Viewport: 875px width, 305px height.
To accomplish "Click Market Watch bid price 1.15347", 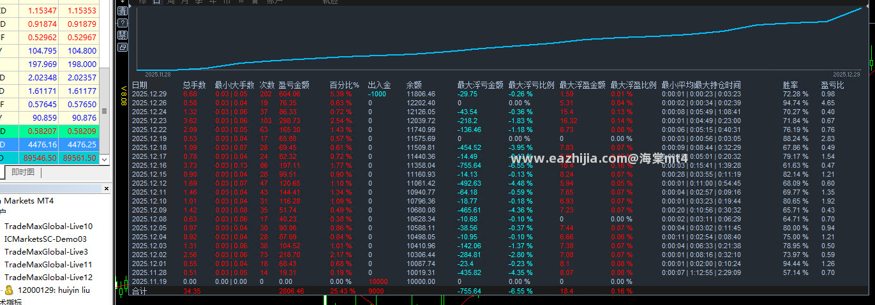I will click(x=43, y=11).
